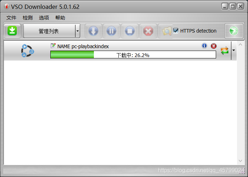248x177 pixels.
Task: Open the folder search magnifier icon
Action: (167, 31)
